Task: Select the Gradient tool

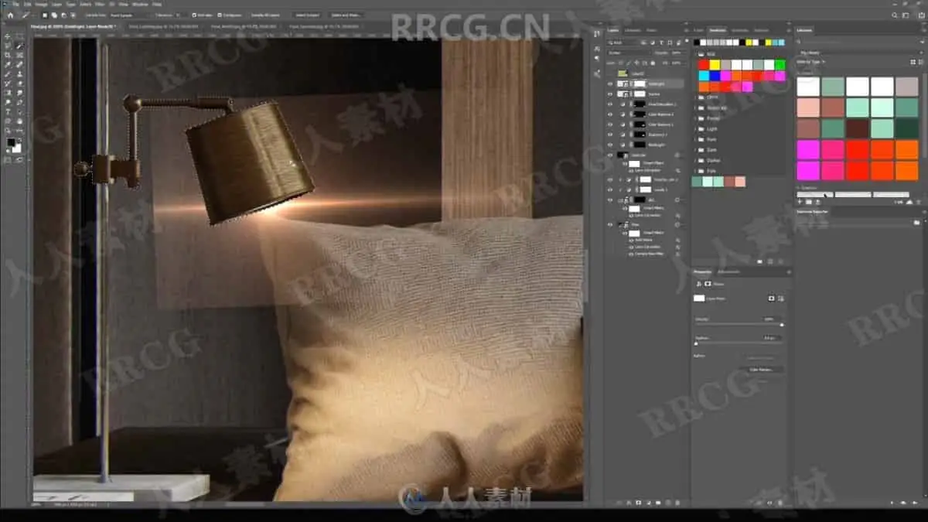Action: click(8, 93)
